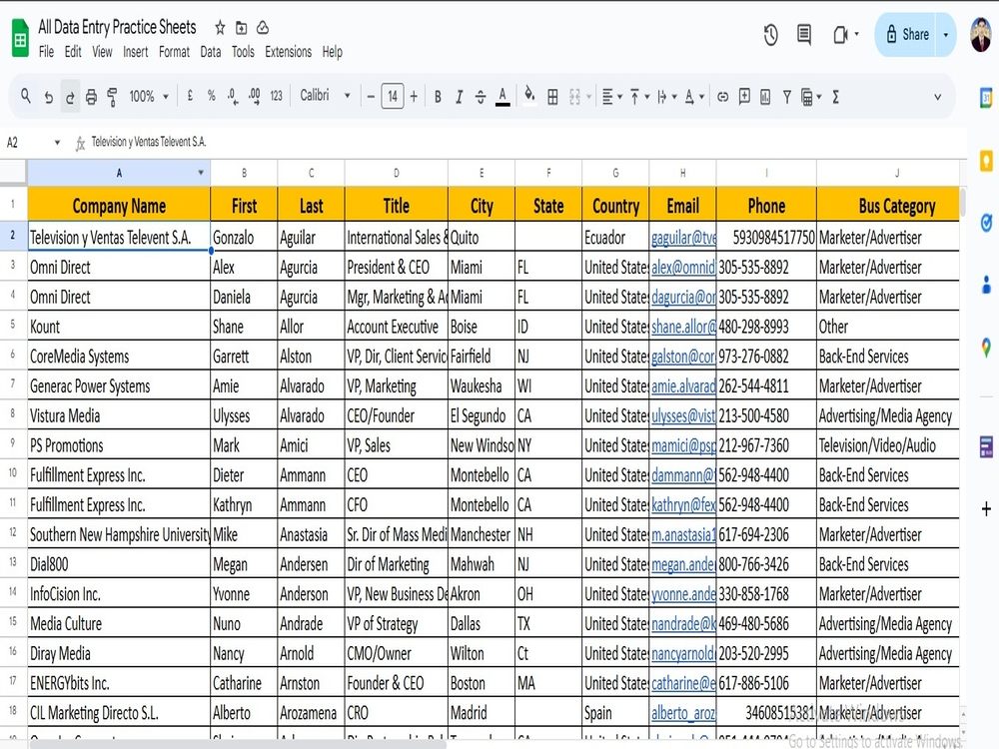Insert a link
The height and width of the screenshot is (749, 999).
coord(722,97)
